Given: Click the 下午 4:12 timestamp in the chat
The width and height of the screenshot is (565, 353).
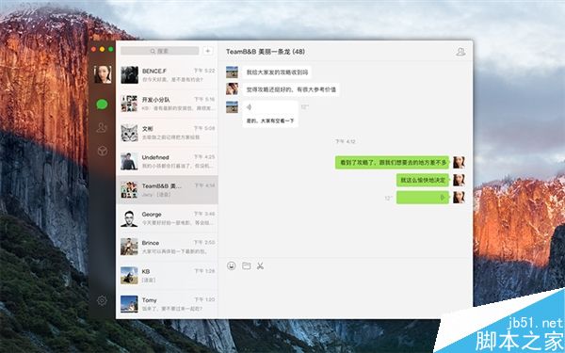Looking at the screenshot, I should tap(346, 141).
